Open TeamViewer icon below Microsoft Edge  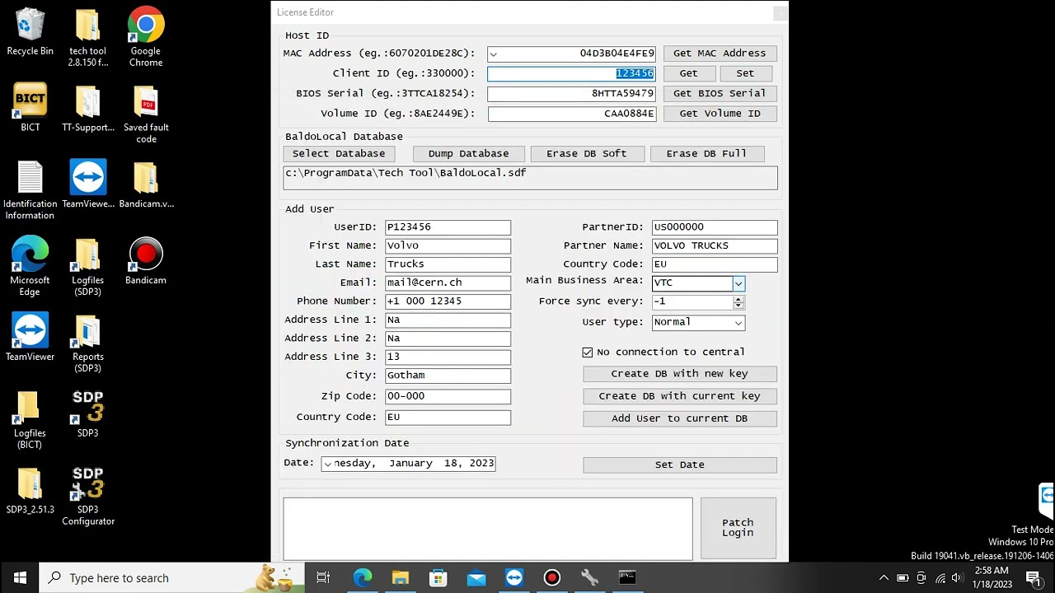(30, 338)
